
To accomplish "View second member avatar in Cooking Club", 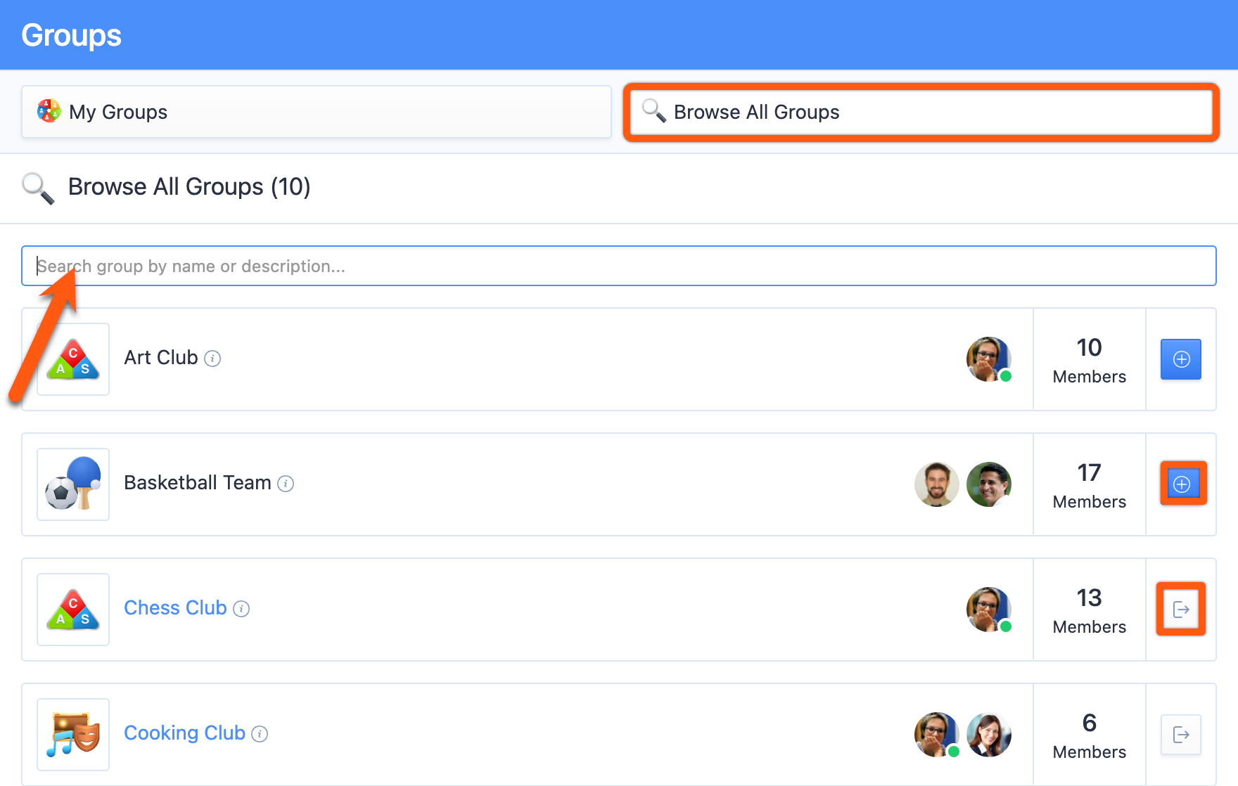I will 989,735.
